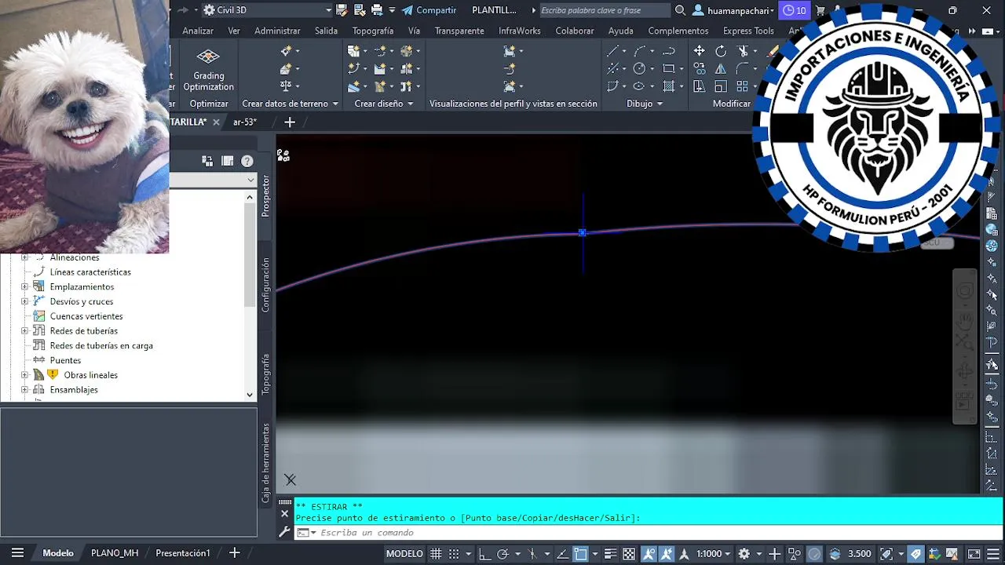Image resolution: width=1005 pixels, height=565 pixels.
Task: Click the search magnifier icon
Action: coord(680,10)
